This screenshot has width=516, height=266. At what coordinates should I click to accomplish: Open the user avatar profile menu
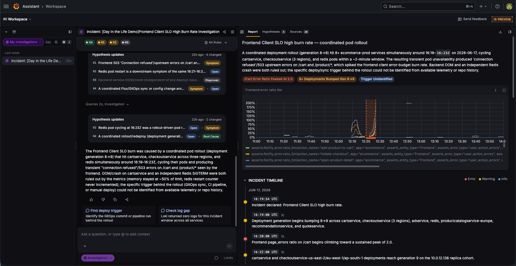point(509,6)
